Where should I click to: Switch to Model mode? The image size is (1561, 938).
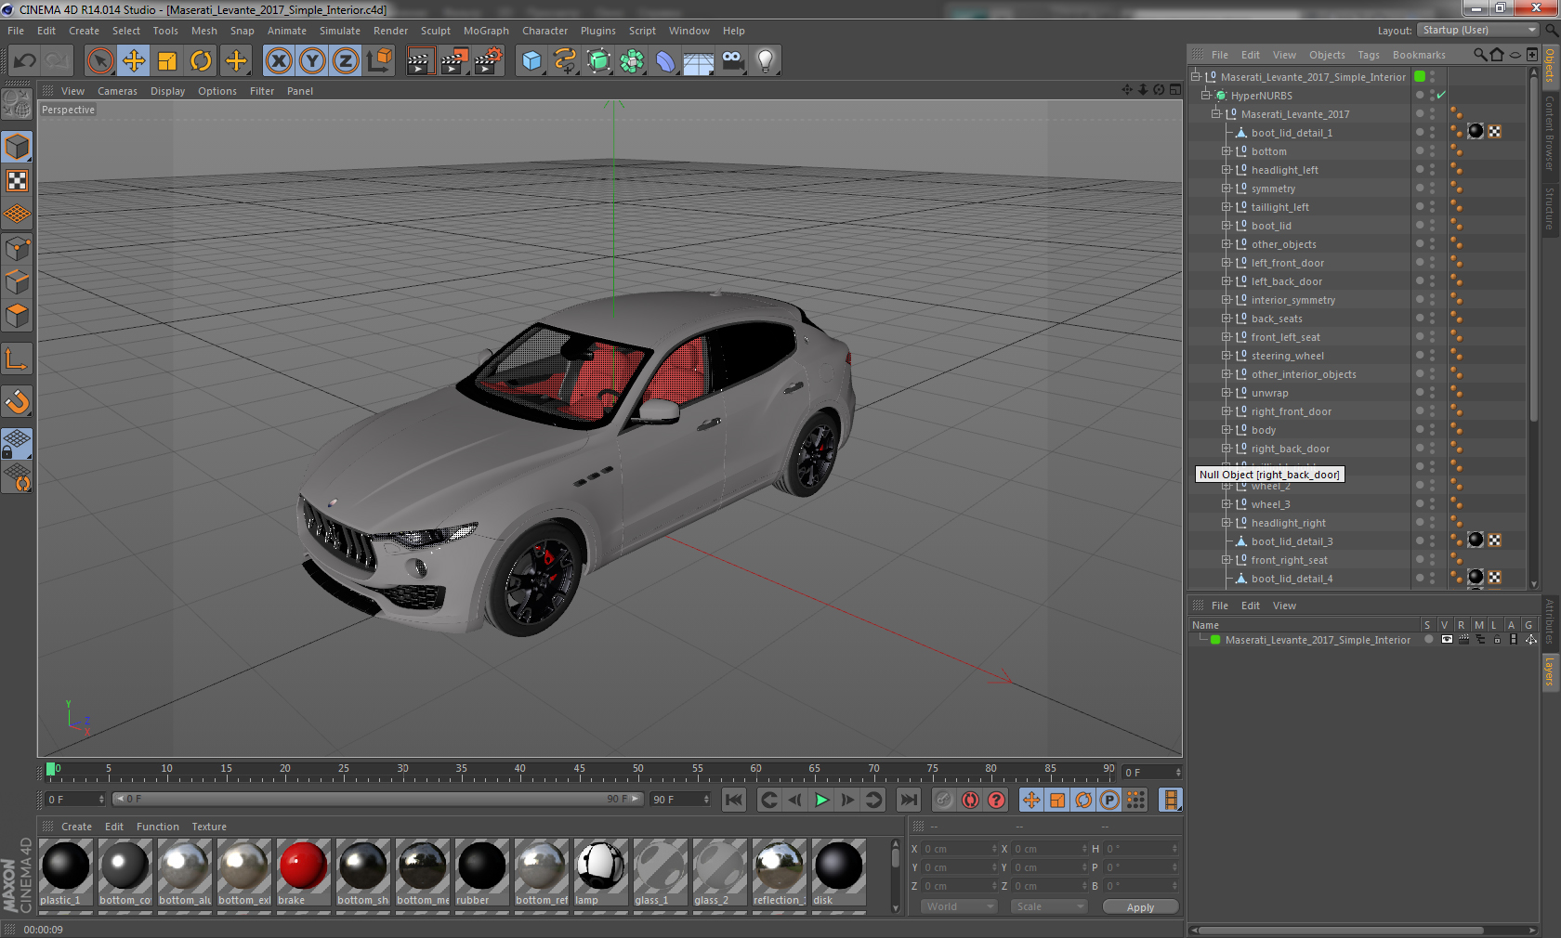pyautogui.click(x=17, y=147)
